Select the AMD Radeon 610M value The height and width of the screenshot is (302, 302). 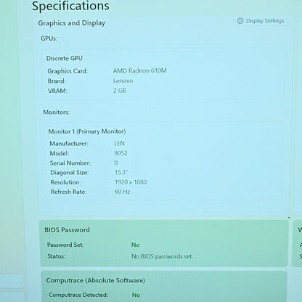(139, 70)
